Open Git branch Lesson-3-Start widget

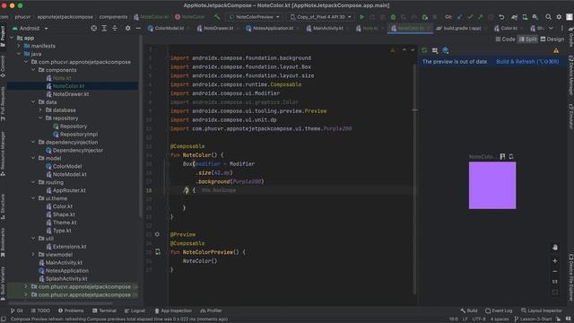point(533,319)
